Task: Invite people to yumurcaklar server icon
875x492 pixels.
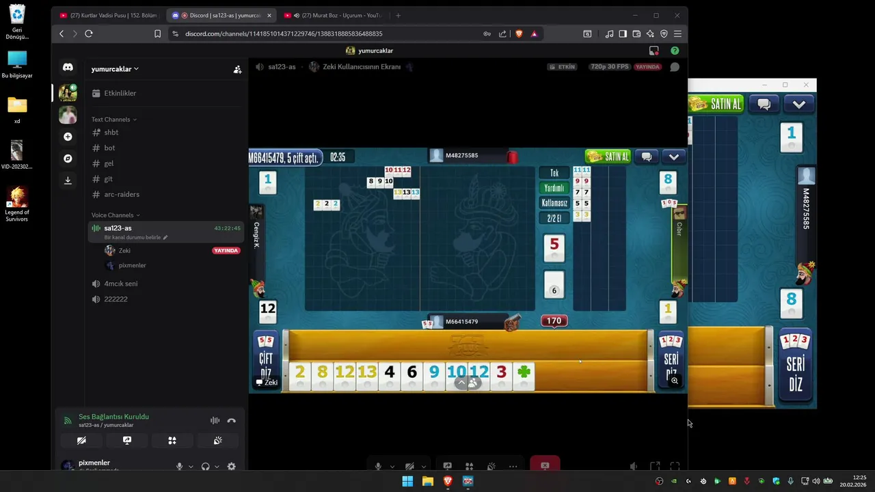Action: pos(237,69)
